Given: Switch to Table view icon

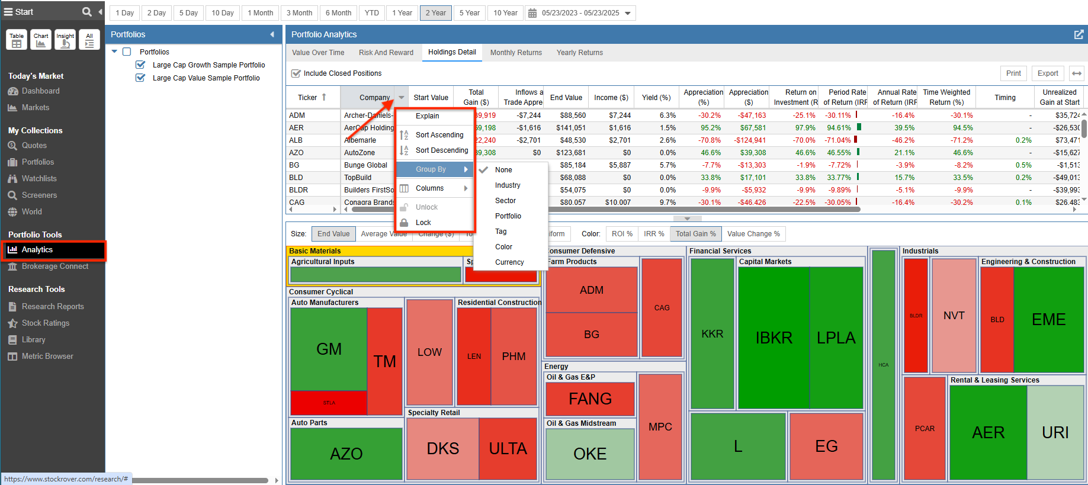Looking at the screenshot, I should (17, 40).
